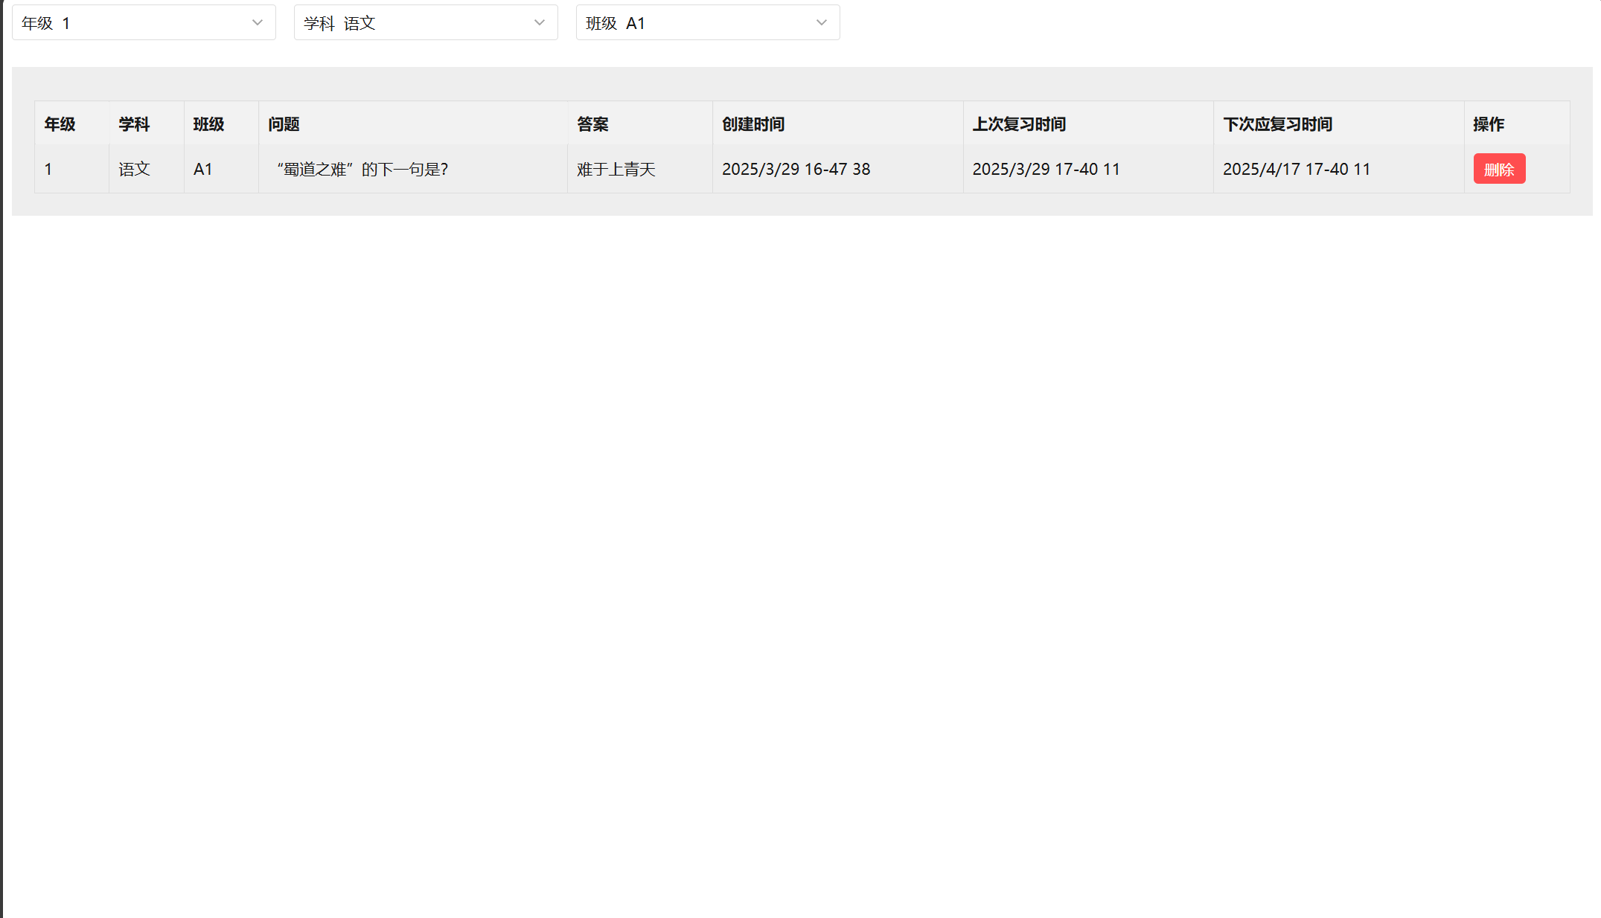Viewport: 1601px width, 918px height.
Task: Click the 创建时间 column header
Action: [753, 124]
